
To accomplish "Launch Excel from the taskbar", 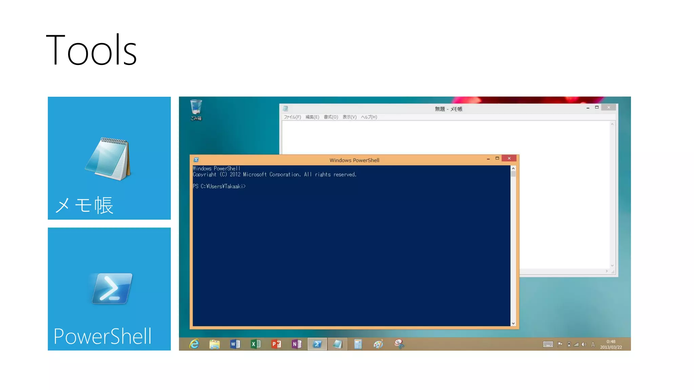I will pos(256,344).
